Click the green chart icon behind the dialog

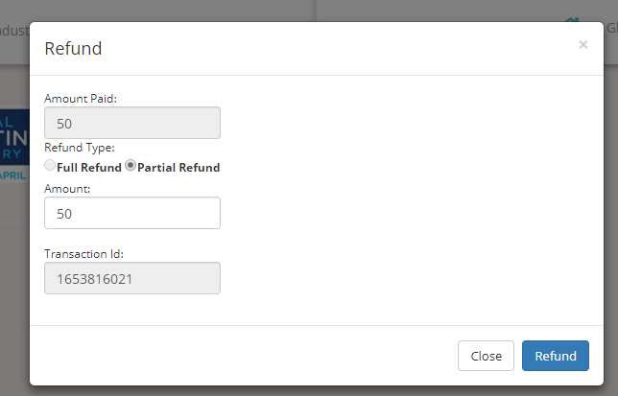(x=572, y=20)
